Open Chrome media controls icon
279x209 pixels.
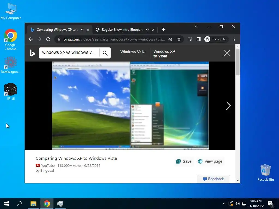(190, 39)
